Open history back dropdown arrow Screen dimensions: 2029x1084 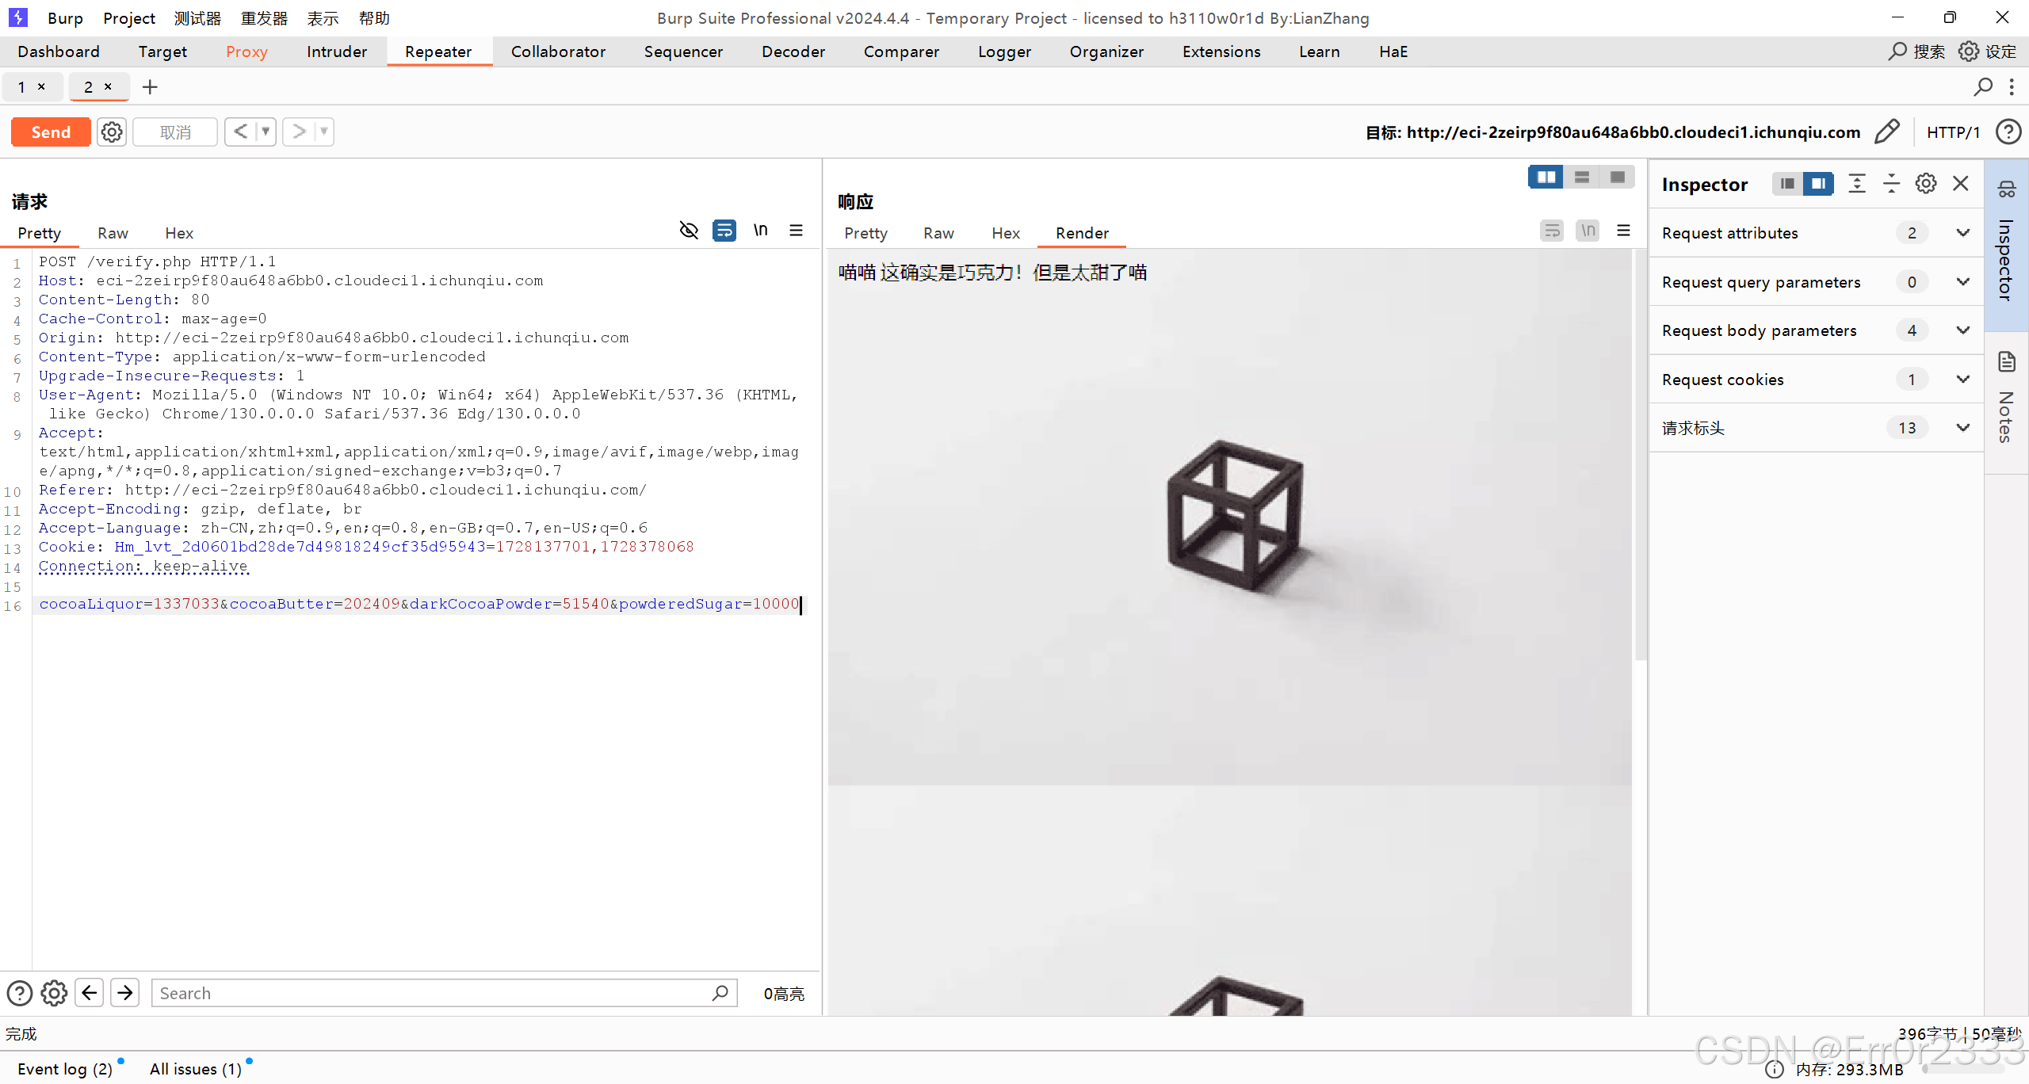point(266,132)
